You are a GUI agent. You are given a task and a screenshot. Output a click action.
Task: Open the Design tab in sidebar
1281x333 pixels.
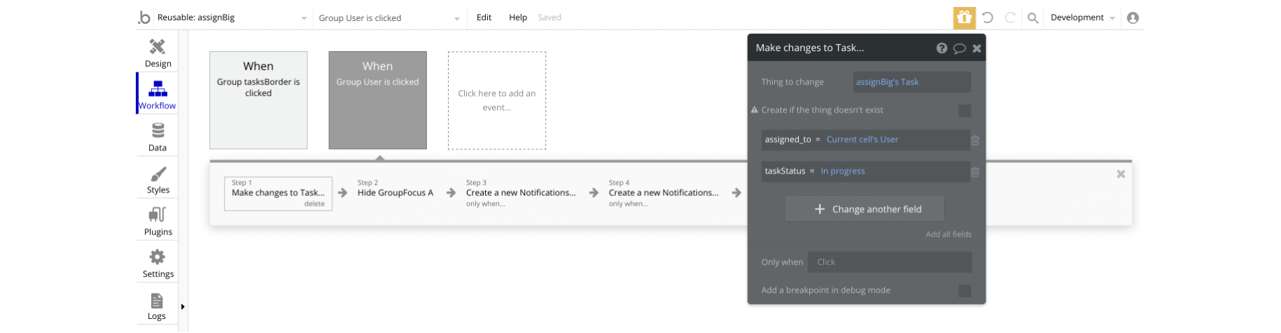click(157, 52)
